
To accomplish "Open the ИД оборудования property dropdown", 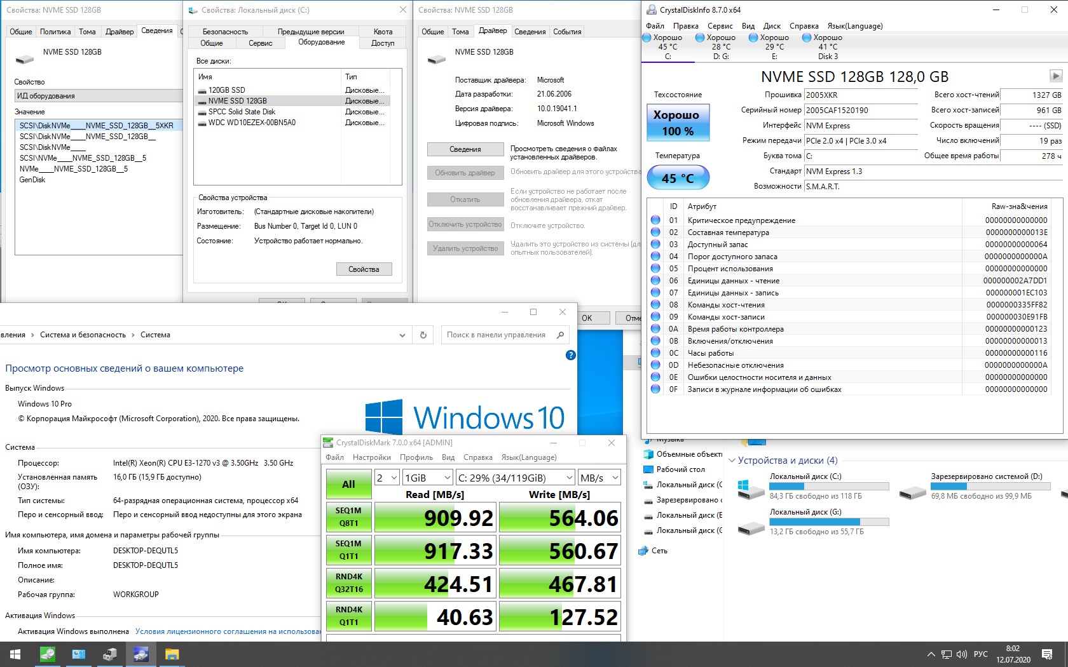I will coord(99,96).
